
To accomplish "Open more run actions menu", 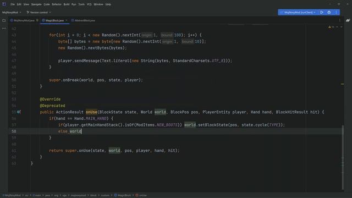I will point(336,12).
